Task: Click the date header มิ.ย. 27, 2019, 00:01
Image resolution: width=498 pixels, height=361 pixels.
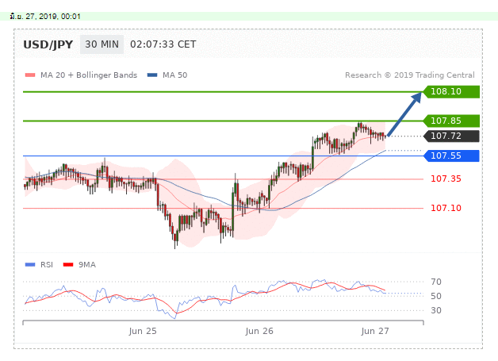Action: coord(45,16)
